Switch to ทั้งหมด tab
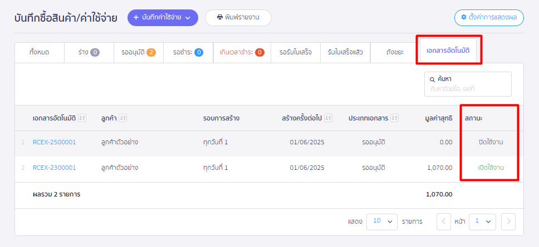This screenshot has width=539, height=247. [40, 53]
